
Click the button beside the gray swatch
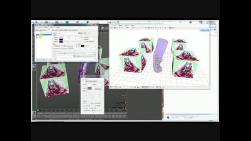(98, 89)
